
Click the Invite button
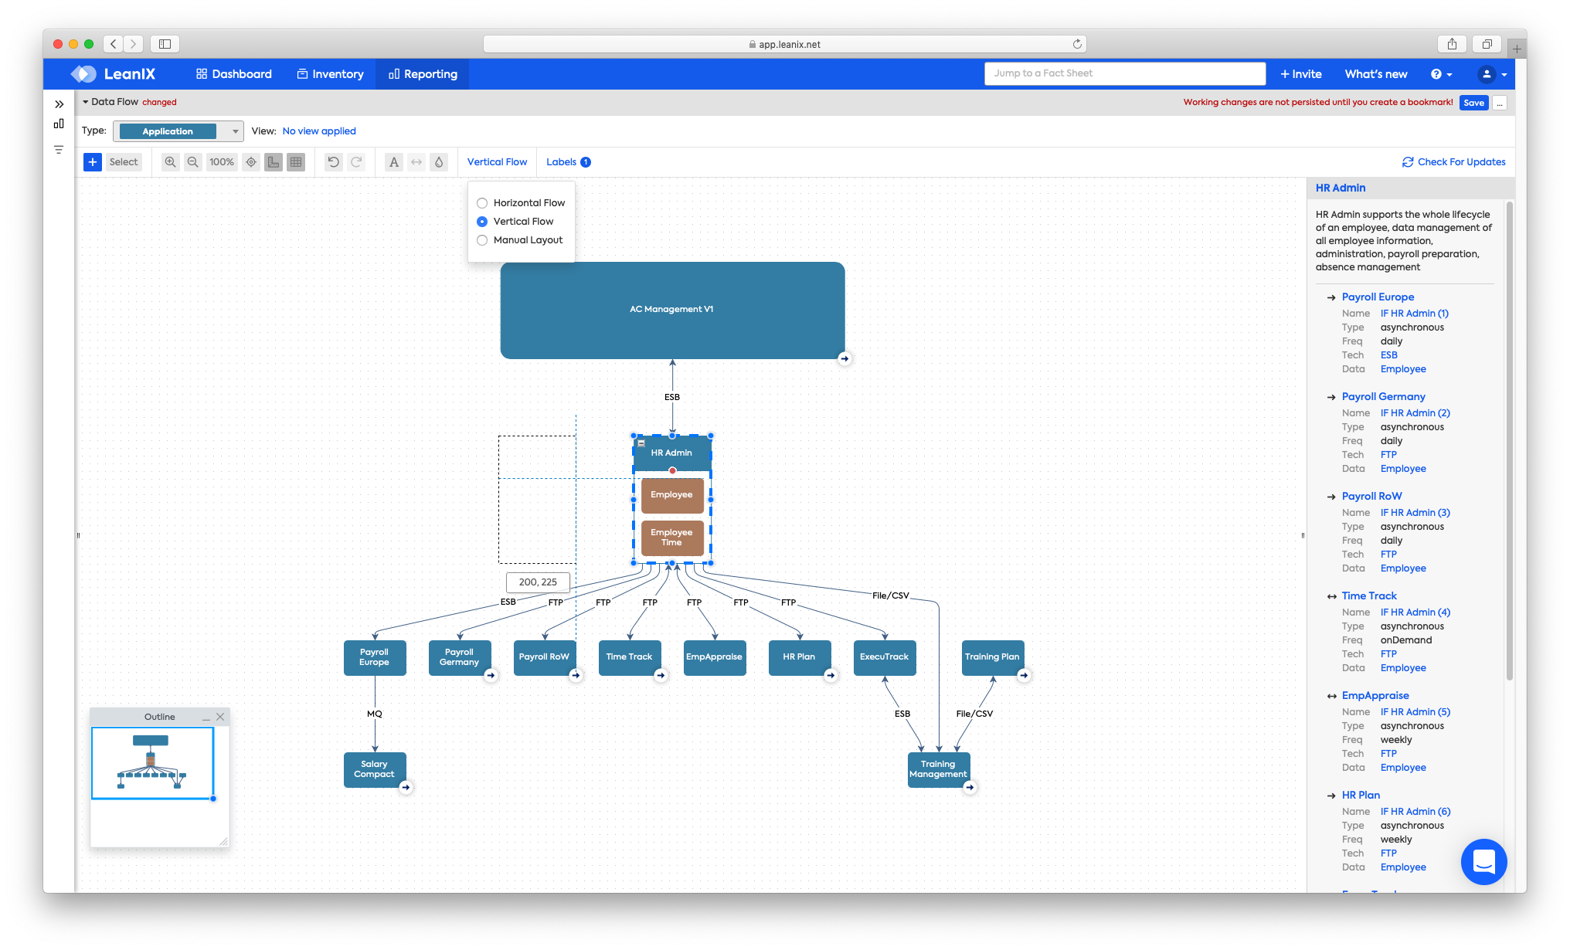point(1301,74)
